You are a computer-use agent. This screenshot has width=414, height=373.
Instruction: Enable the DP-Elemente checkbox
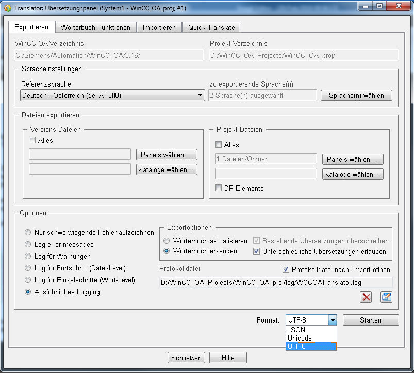click(218, 188)
